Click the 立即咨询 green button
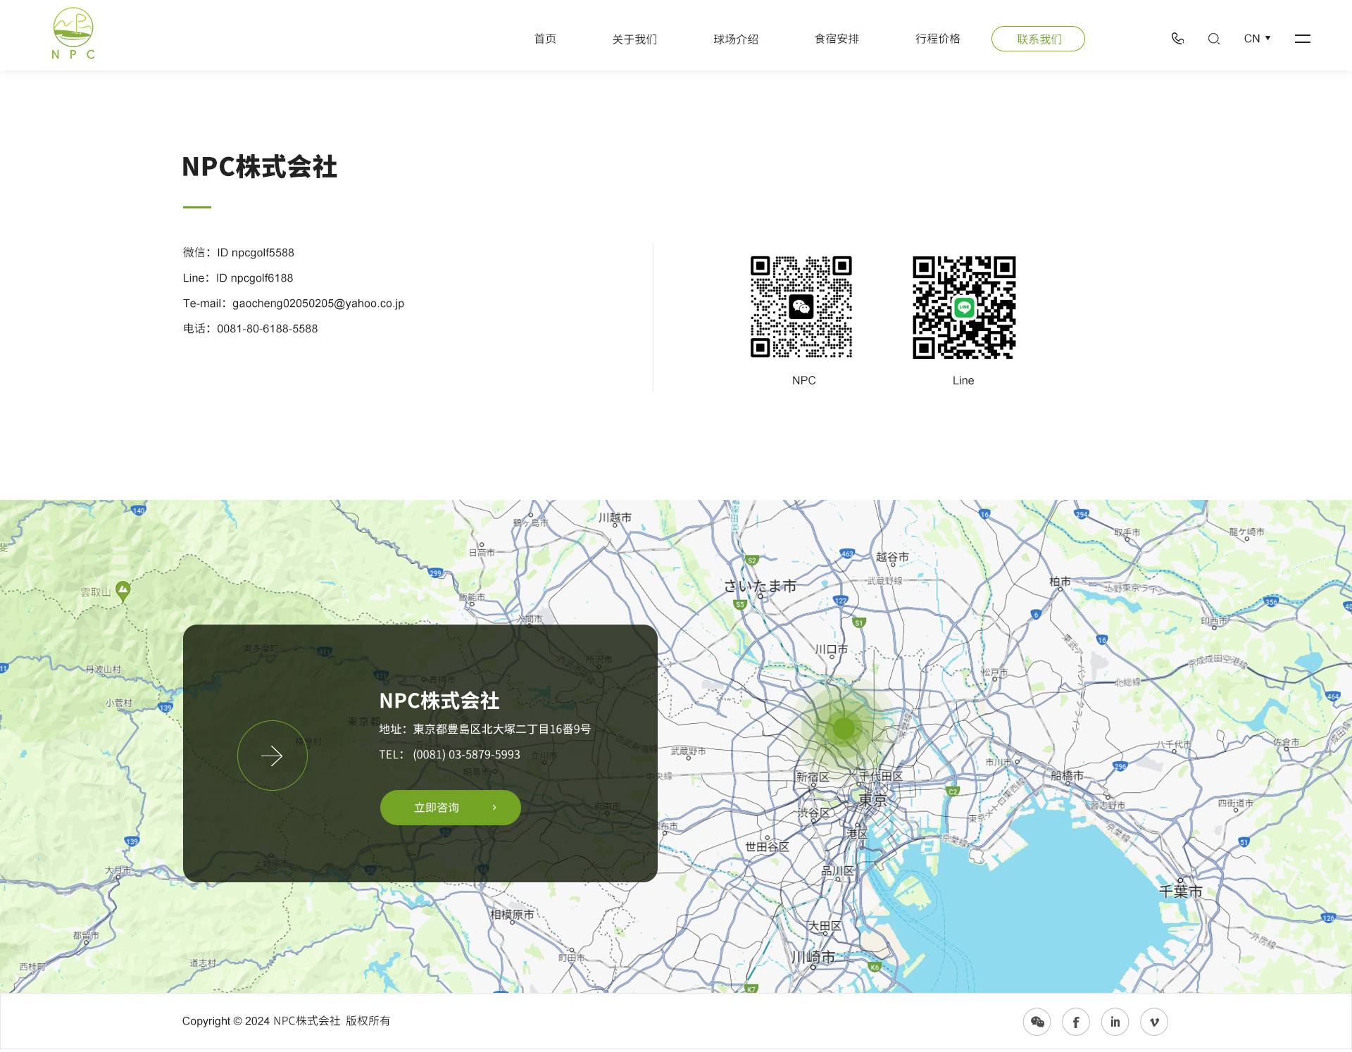This screenshot has height=1052, width=1352. pyautogui.click(x=451, y=808)
